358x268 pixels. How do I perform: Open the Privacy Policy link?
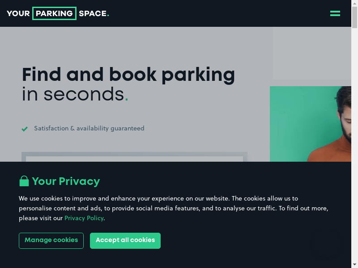tap(84, 218)
